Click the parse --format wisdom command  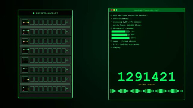tap(123, 41)
